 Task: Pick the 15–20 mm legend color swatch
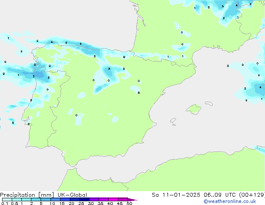click(x=65, y=200)
